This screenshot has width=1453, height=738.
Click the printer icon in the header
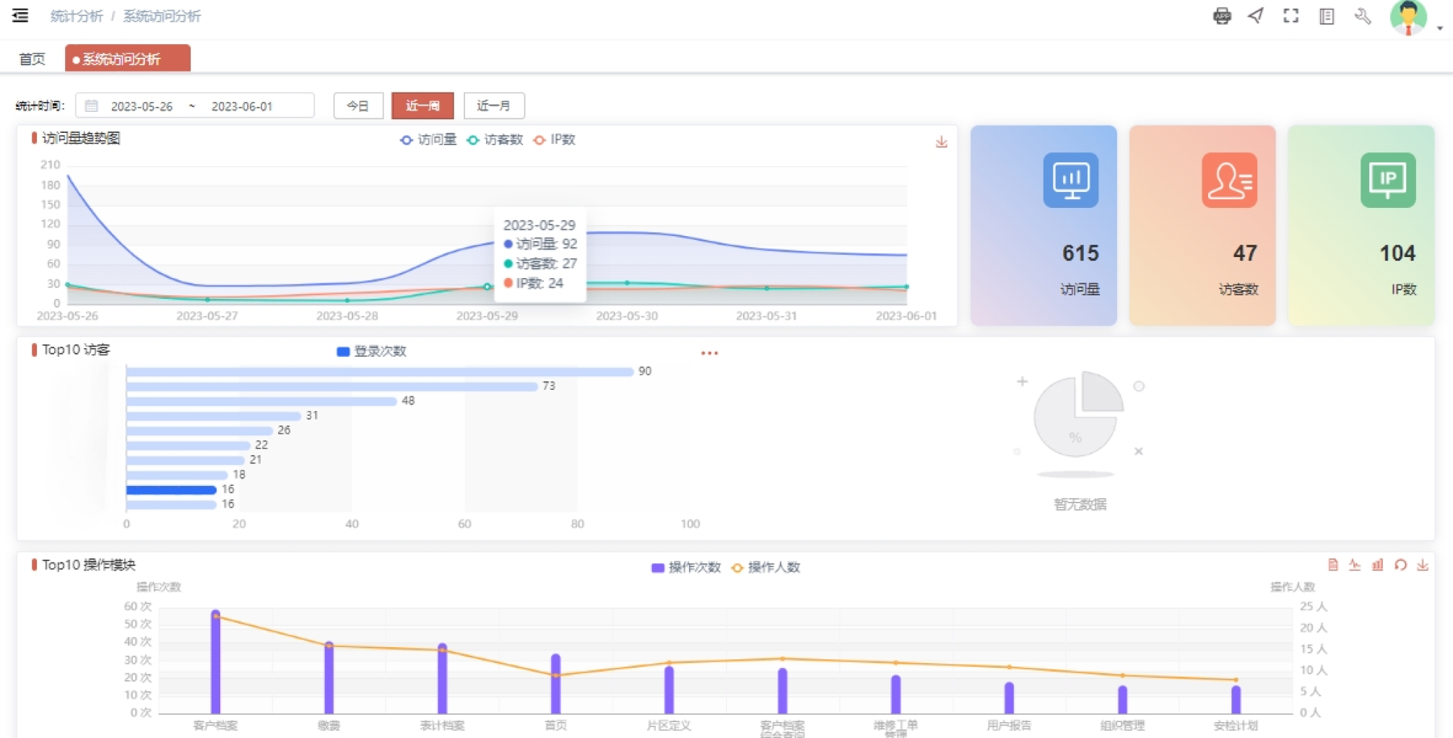tap(1221, 16)
